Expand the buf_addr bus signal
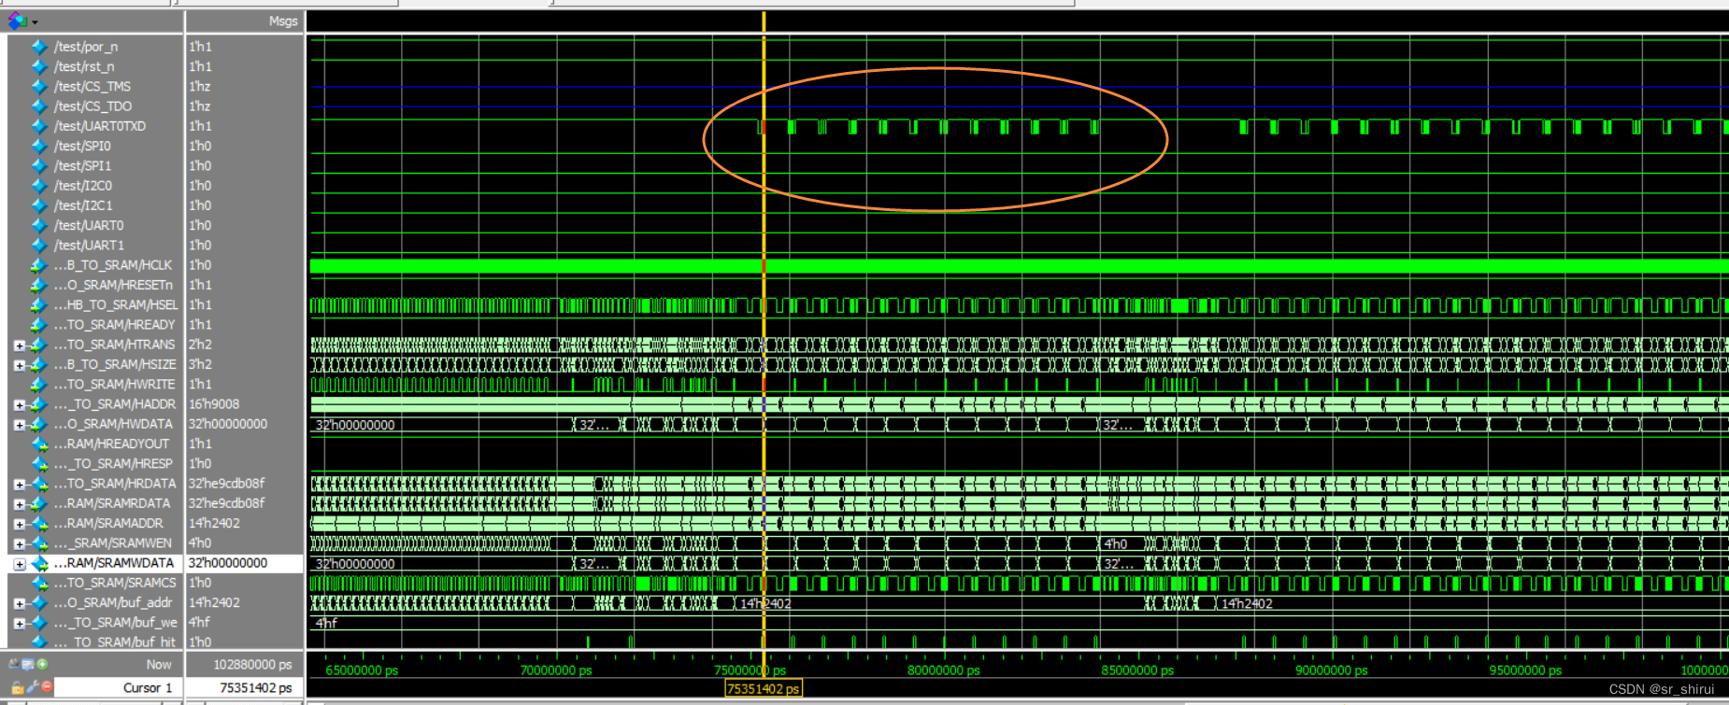The width and height of the screenshot is (1729, 705). 19,602
